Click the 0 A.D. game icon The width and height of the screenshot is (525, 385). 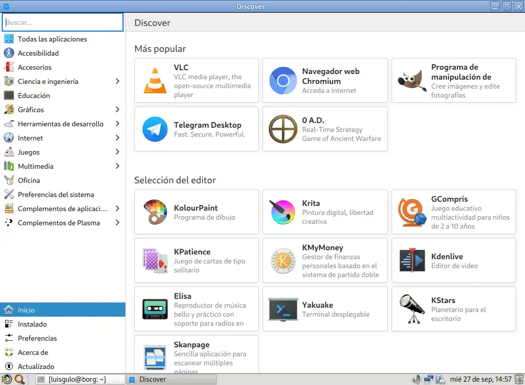283,129
